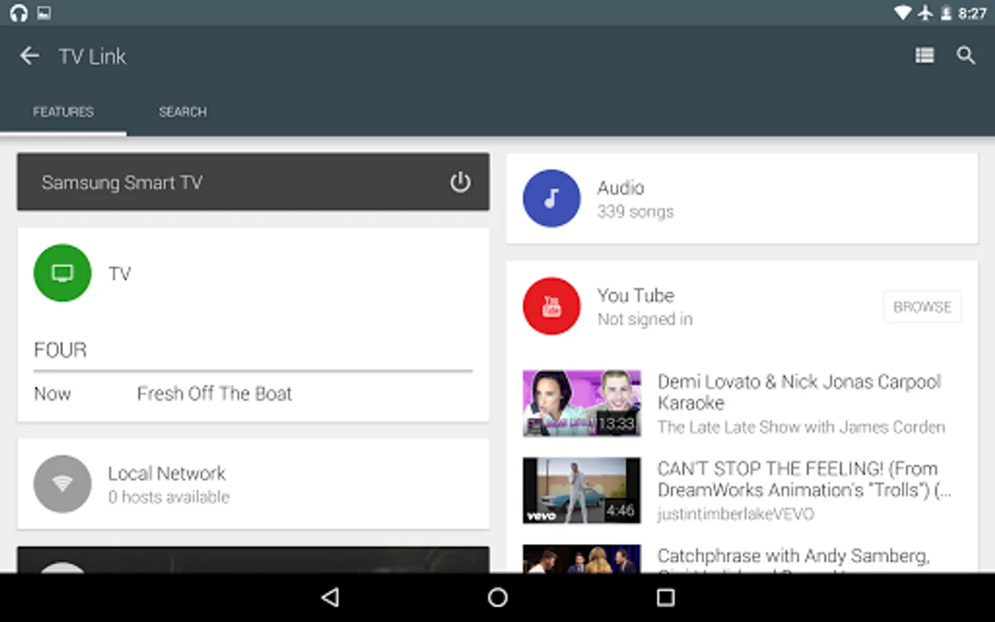Tap Android back navigation button
Image resolution: width=995 pixels, height=622 pixels.
pyautogui.click(x=330, y=597)
